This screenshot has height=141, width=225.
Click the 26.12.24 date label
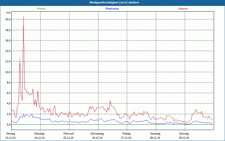[97, 138]
